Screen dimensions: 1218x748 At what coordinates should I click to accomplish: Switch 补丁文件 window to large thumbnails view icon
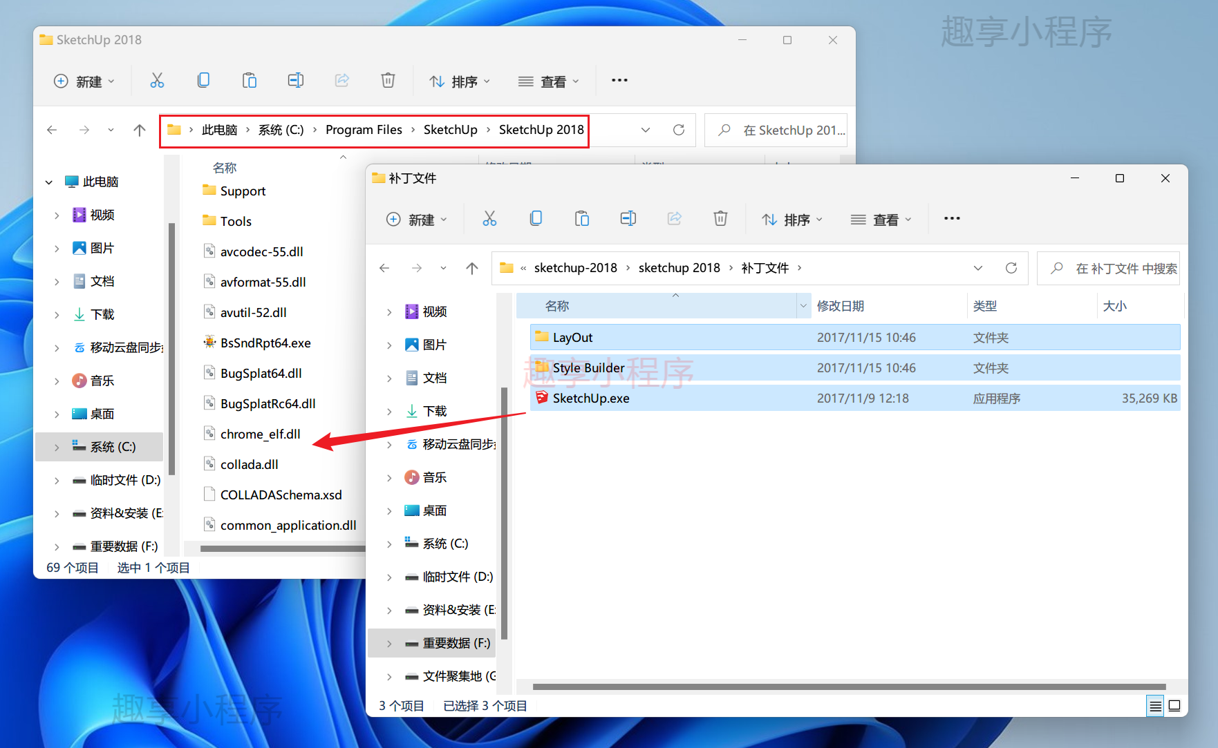coord(1174,706)
